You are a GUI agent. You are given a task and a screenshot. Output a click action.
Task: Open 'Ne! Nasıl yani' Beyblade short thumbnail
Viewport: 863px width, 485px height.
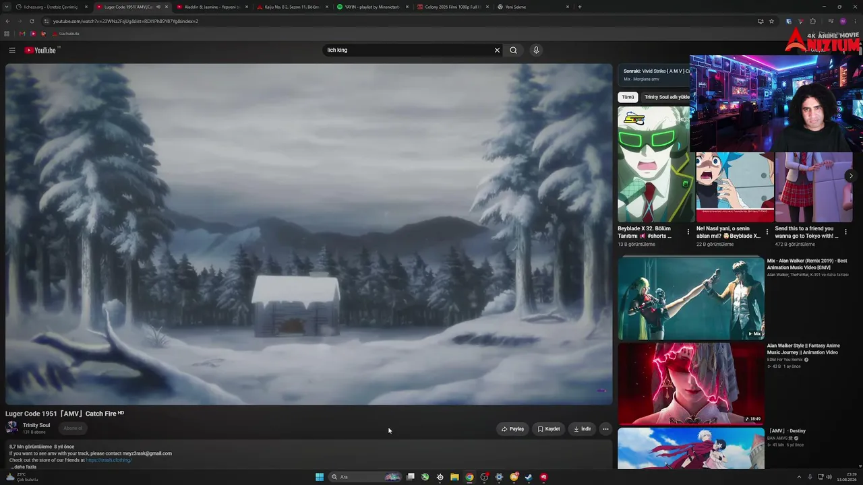tap(735, 187)
